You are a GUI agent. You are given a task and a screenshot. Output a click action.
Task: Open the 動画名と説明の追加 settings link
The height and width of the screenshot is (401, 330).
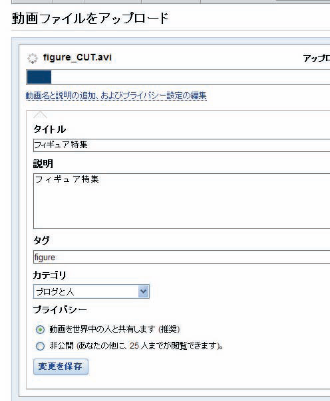click(x=116, y=96)
